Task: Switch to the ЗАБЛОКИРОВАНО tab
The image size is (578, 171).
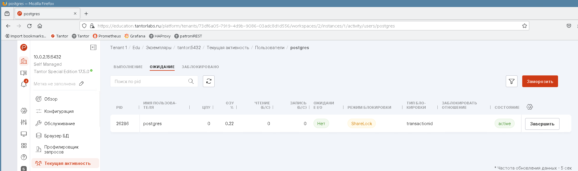Action: (x=200, y=67)
